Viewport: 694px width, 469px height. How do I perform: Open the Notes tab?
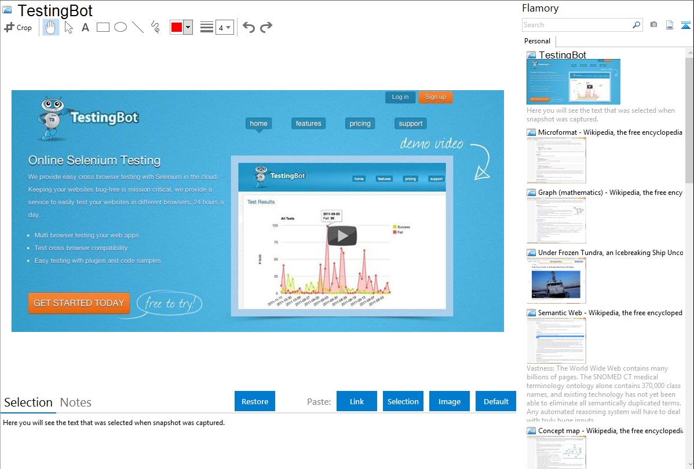76,402
